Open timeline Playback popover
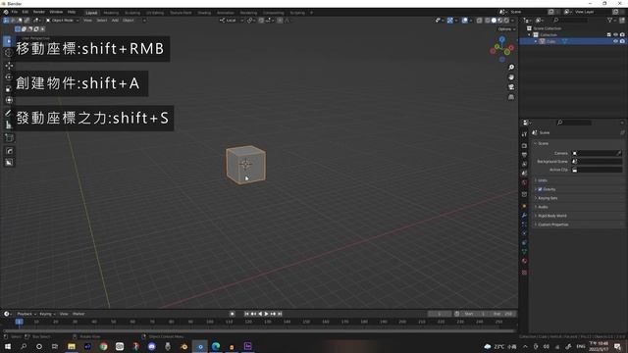This screenshot has width=628, height=353. coord(26,314)
